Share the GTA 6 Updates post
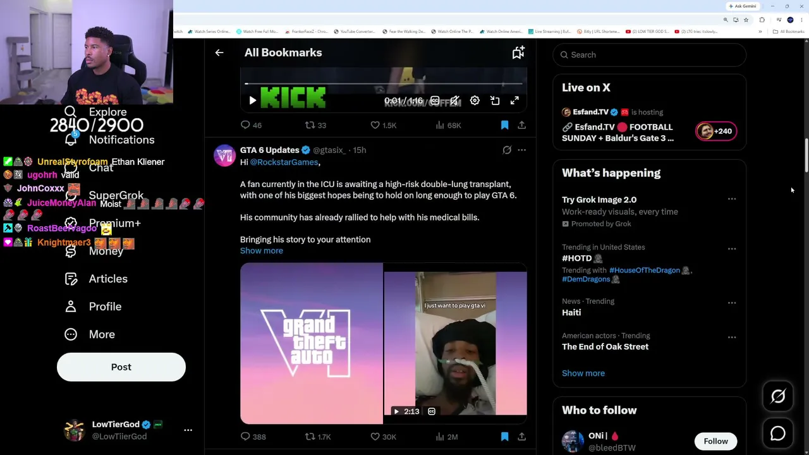 click(x=521, y=437)
